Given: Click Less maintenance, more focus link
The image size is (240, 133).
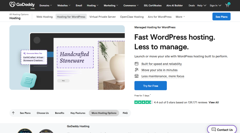Looking at the screenshot, I should point(163,76).
